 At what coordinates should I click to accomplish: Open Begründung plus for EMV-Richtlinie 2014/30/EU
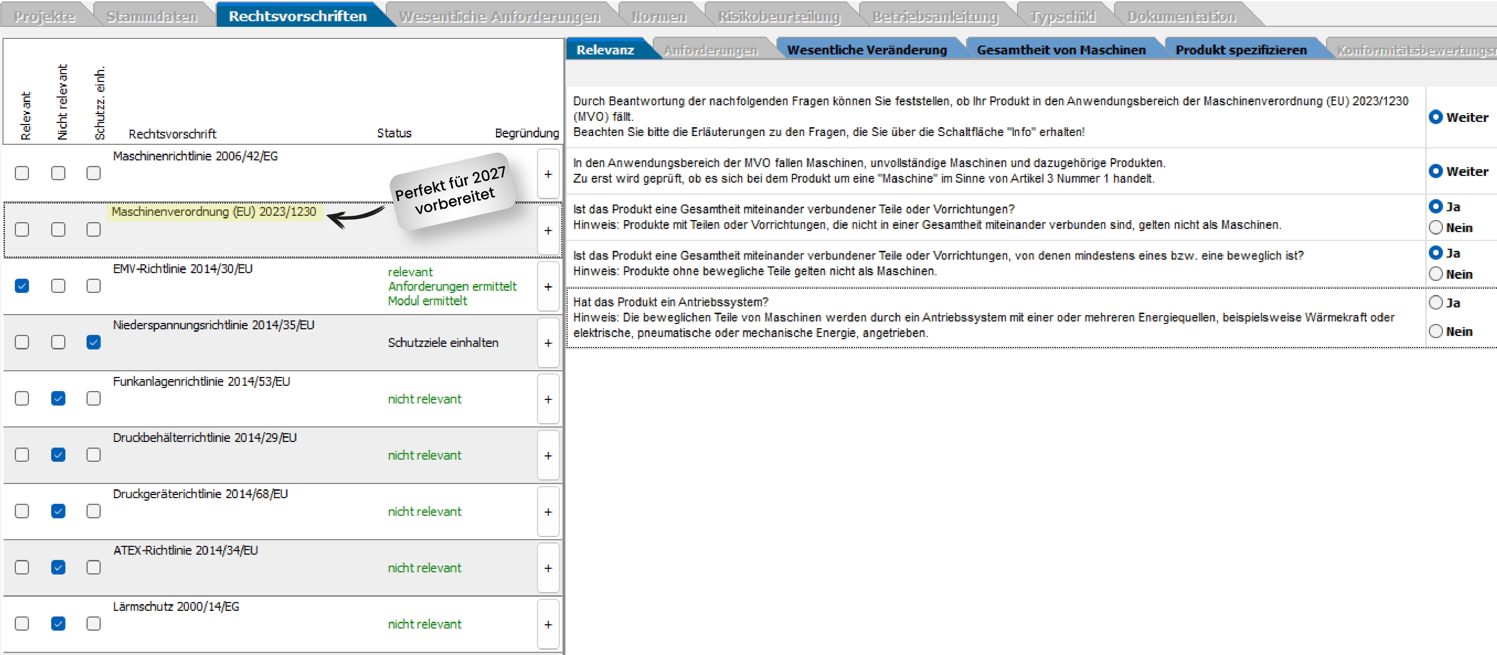pyautogui.click(x=548, y=287)
